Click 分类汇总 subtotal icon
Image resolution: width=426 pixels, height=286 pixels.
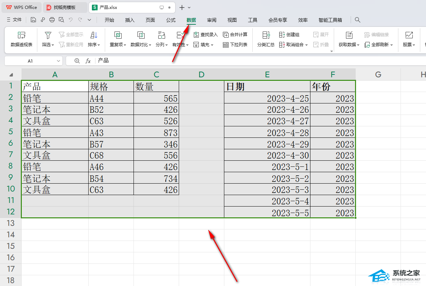pos(266,35)
